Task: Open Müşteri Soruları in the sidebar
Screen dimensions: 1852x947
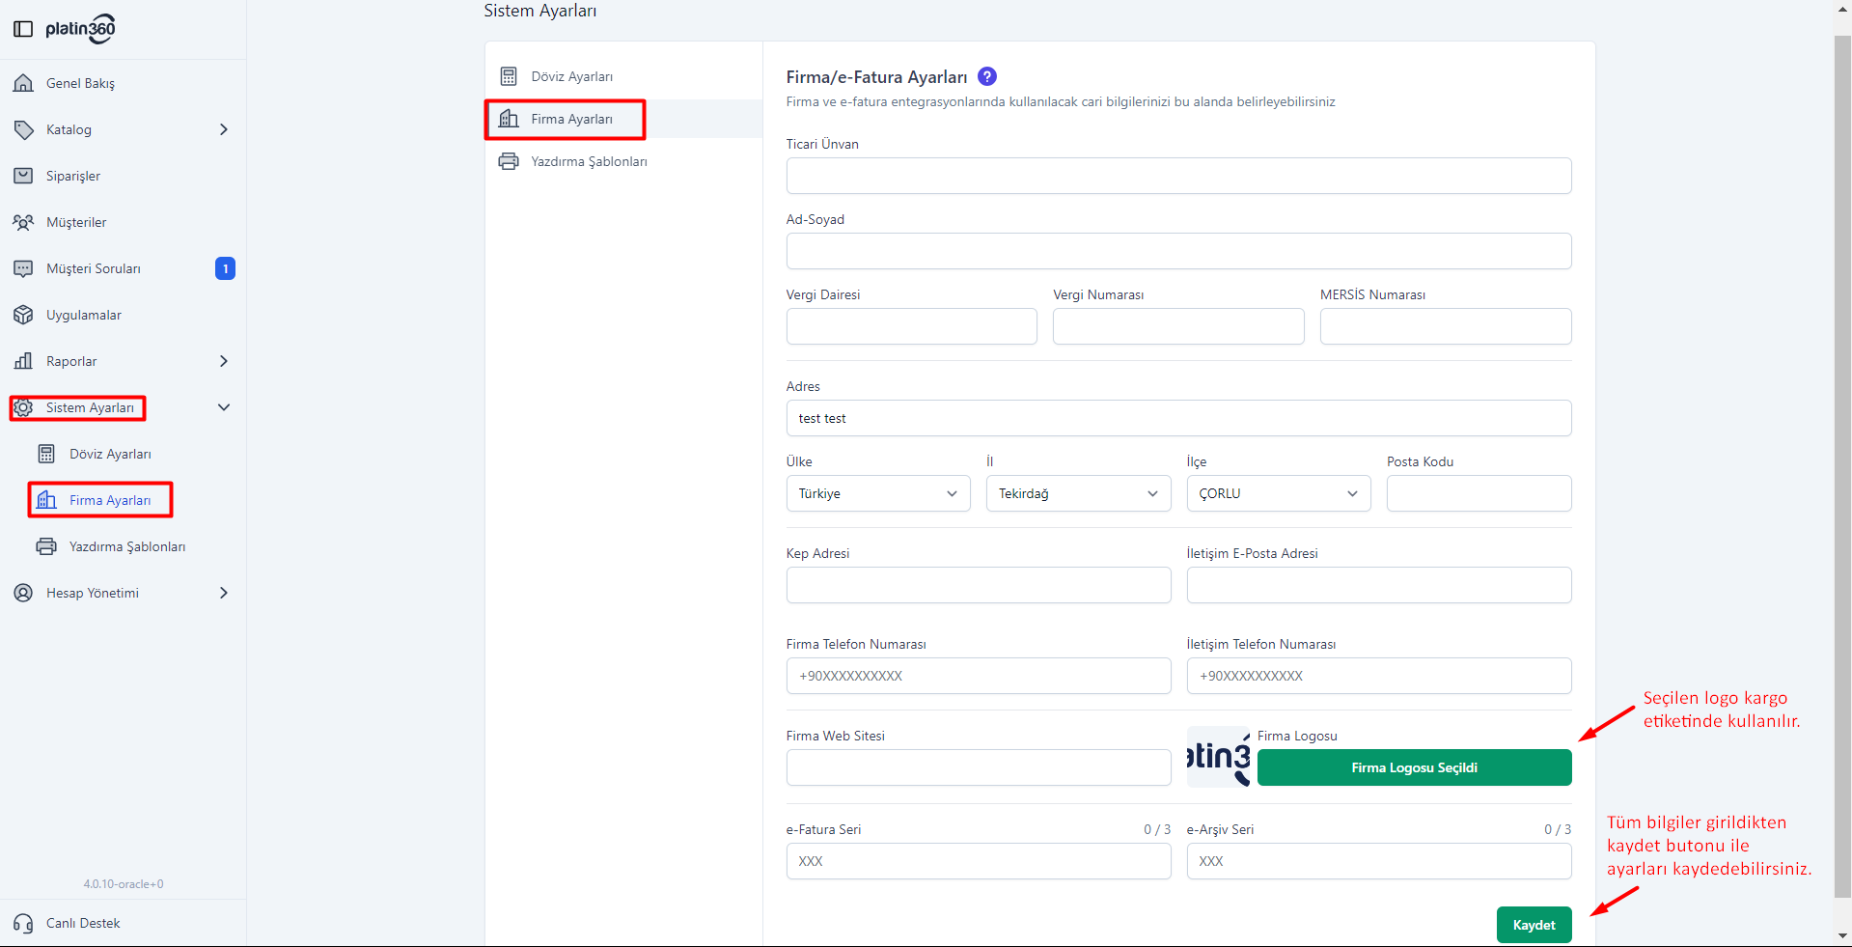Action: [94, 268]
